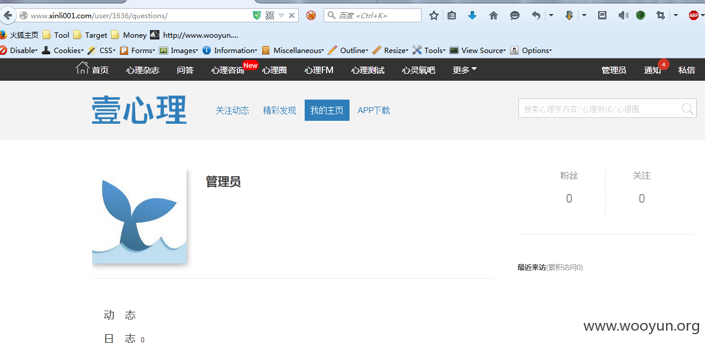The image size is (705, 343).
Task: Open the Disable developer toolbar menu
Action: (19, 50)
